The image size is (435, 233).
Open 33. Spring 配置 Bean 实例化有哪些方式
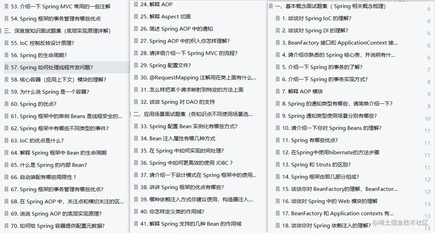tap(189, 126)
